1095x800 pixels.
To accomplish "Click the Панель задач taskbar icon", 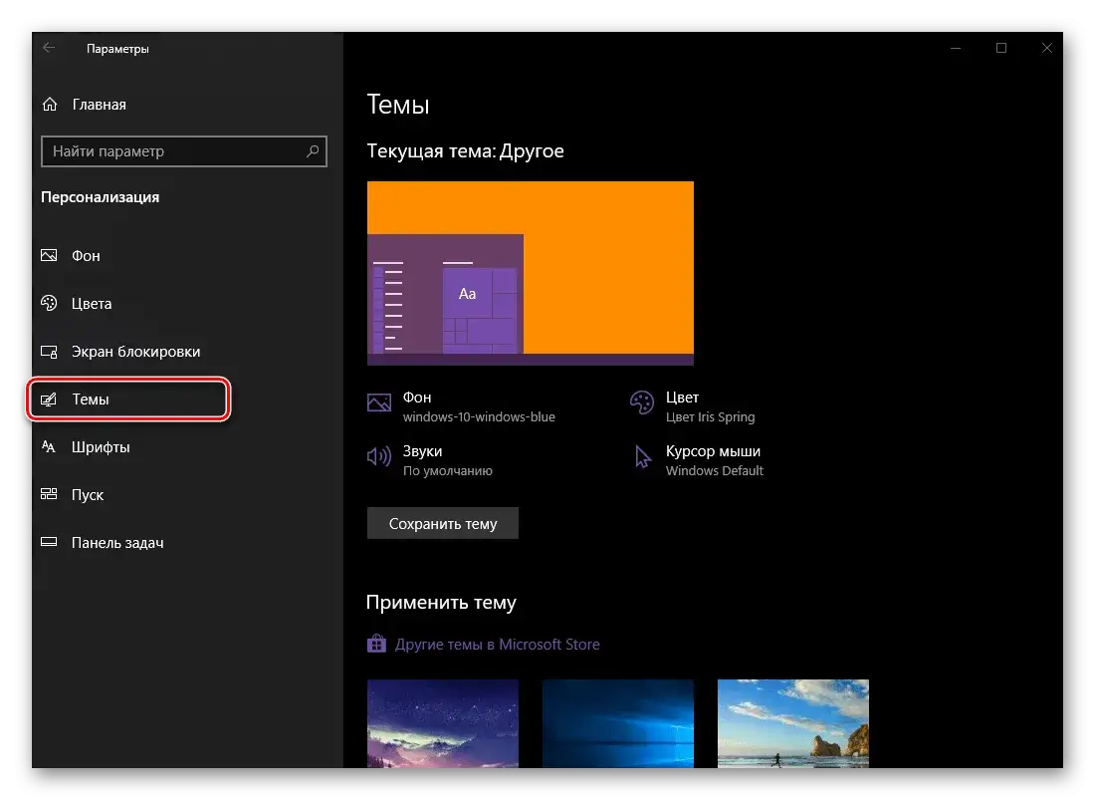I will click(49, 543).
